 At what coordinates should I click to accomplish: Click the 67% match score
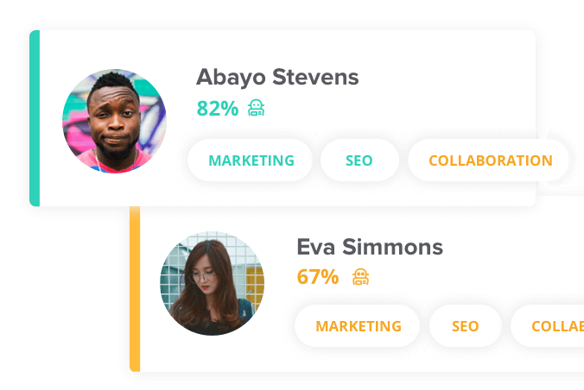pyautogui.click(x=318, y=277)
